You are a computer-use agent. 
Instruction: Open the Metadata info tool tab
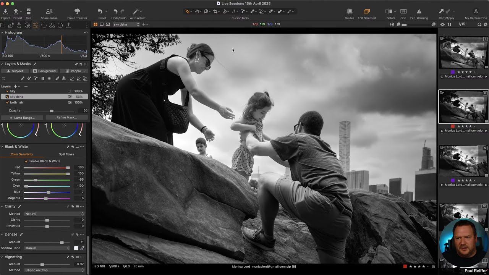pyautogui.click(x=60, y=25)
